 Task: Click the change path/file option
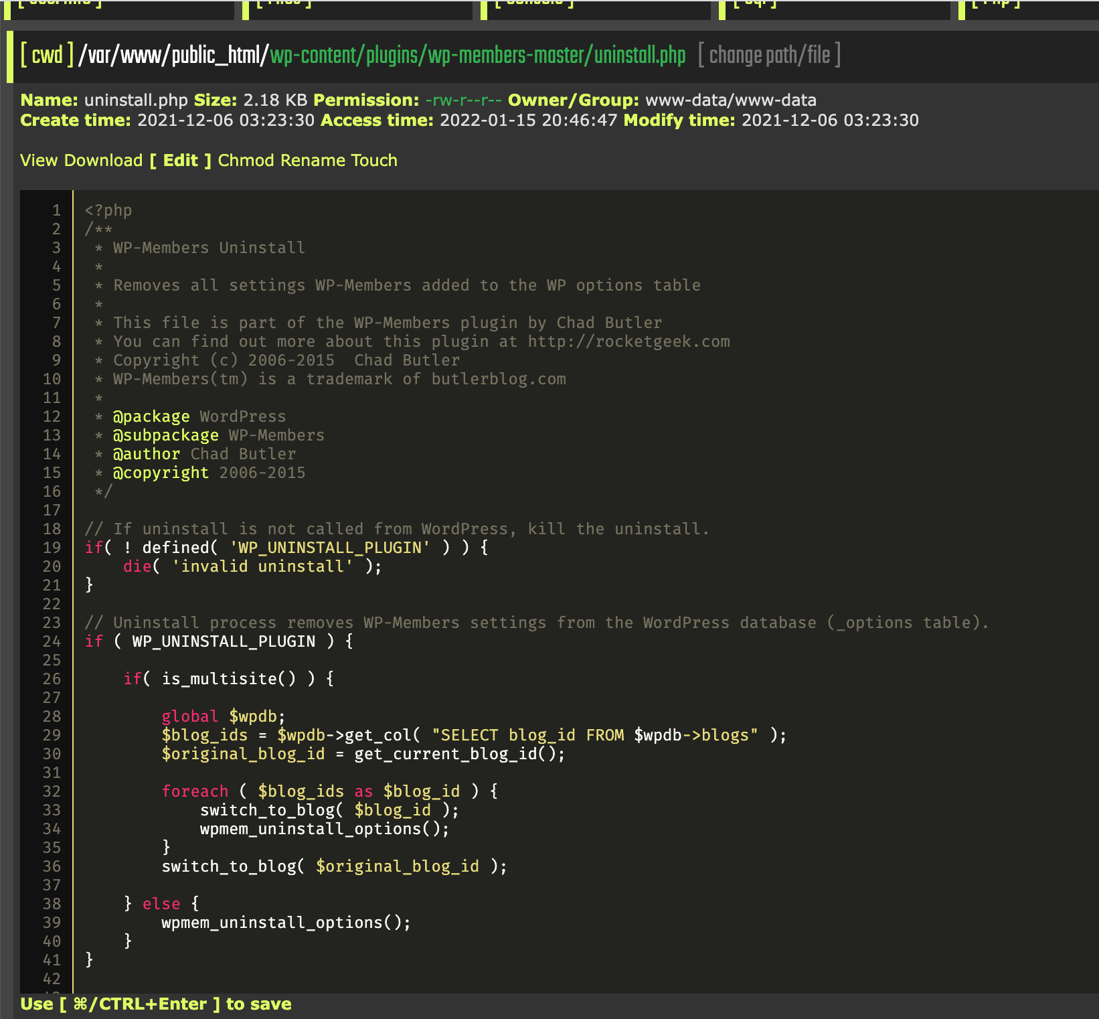[x=769, y=56]
